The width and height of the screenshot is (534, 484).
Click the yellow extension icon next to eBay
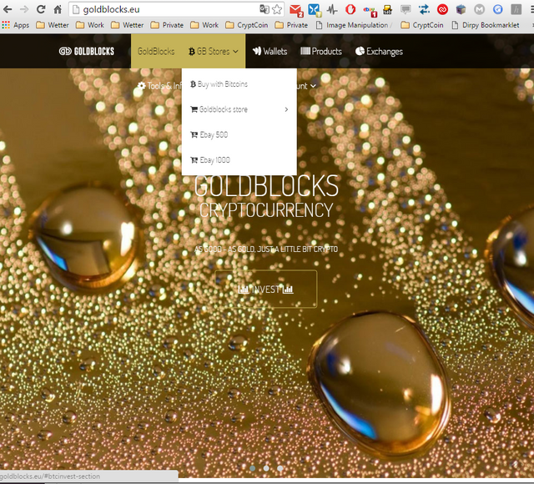387,9
